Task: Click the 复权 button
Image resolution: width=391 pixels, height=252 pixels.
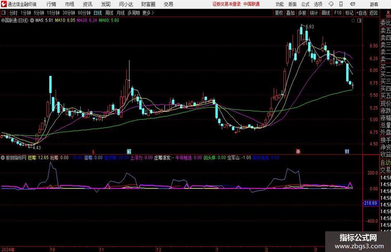Action: click(x=279, y=13)
